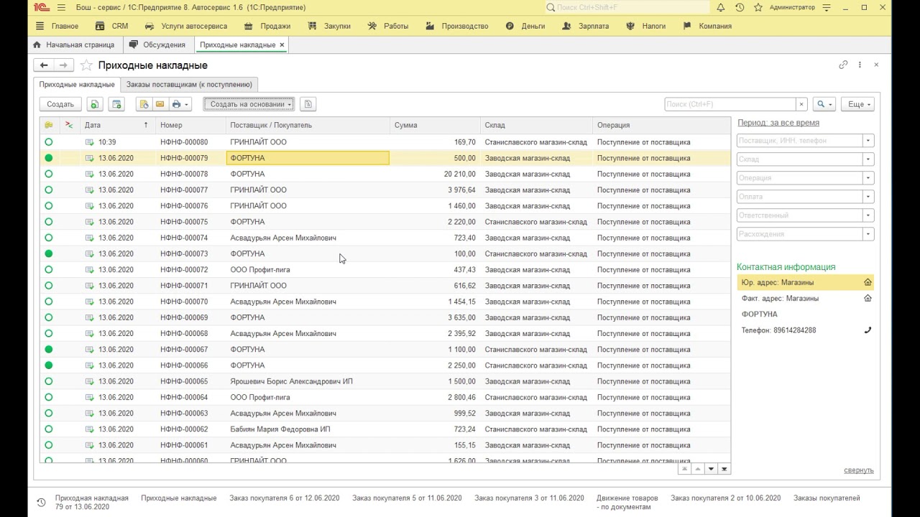The height and width of the screenshot is (517, 920).
Task: Clear search field with x button
Action: click(x=802, y=104)
